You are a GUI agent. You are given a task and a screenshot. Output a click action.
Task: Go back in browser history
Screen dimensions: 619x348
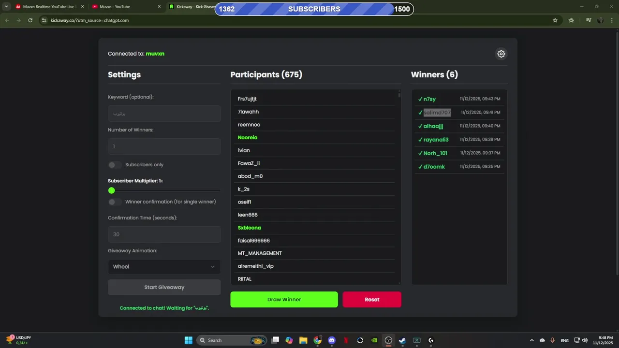coord(7,20)
